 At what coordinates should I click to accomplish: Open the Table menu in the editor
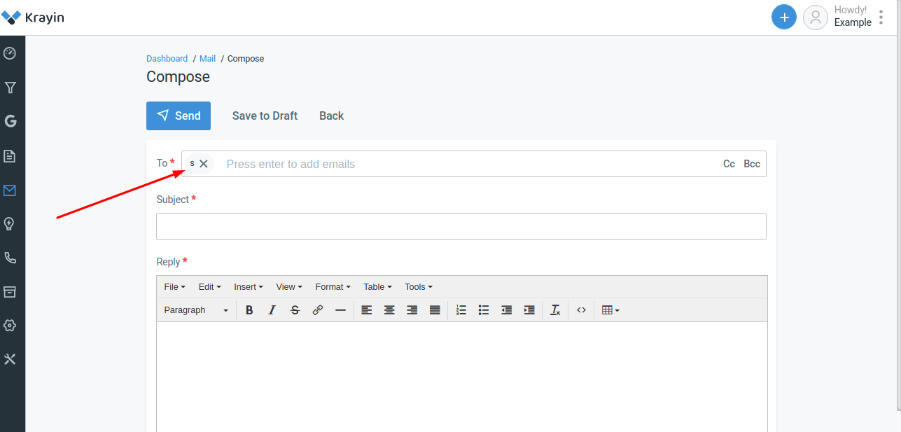pos(377,286)
